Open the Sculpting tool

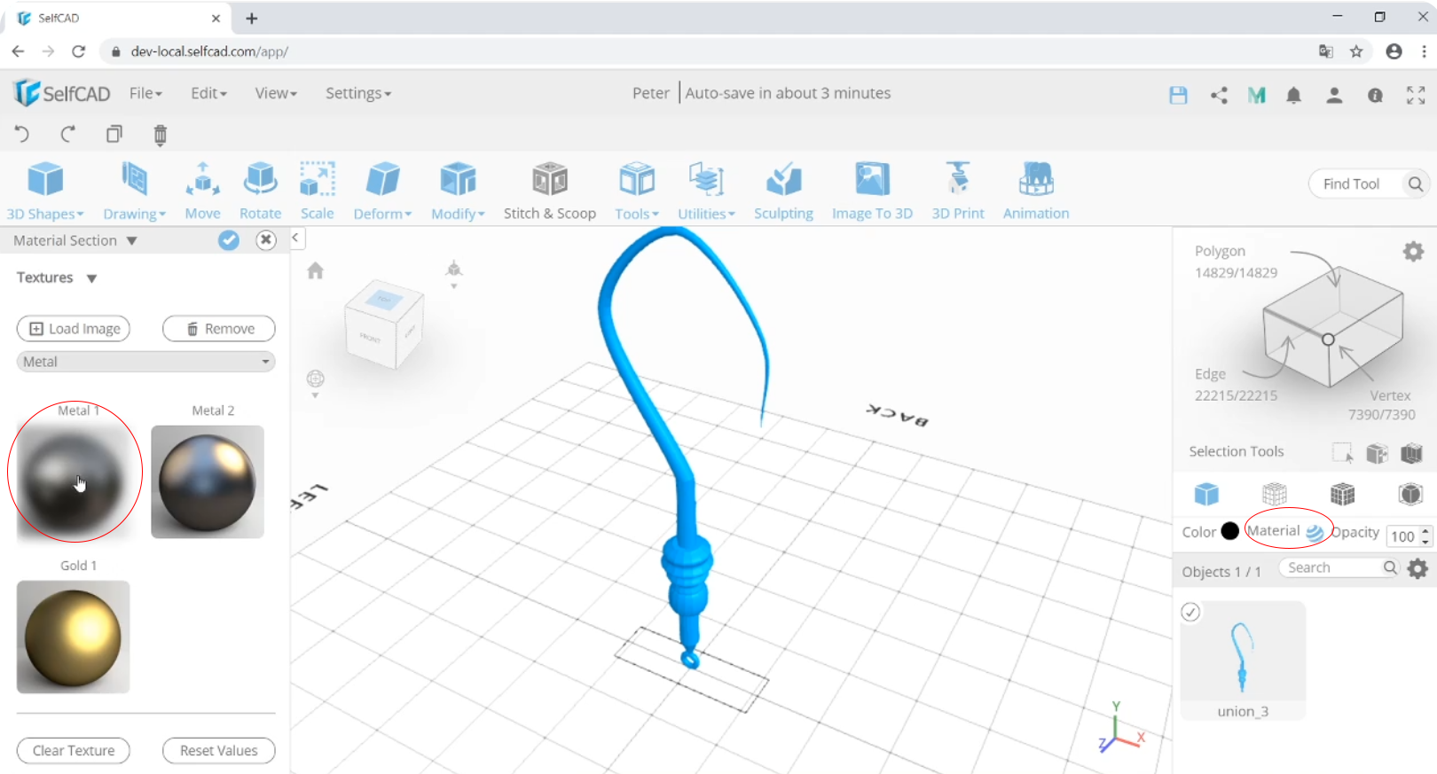coord(783,191)
